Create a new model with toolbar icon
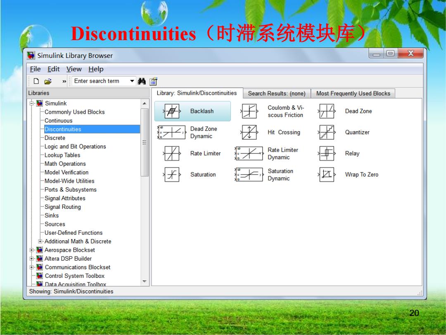This screenshot has width=446, height=335. click(36, 81)
